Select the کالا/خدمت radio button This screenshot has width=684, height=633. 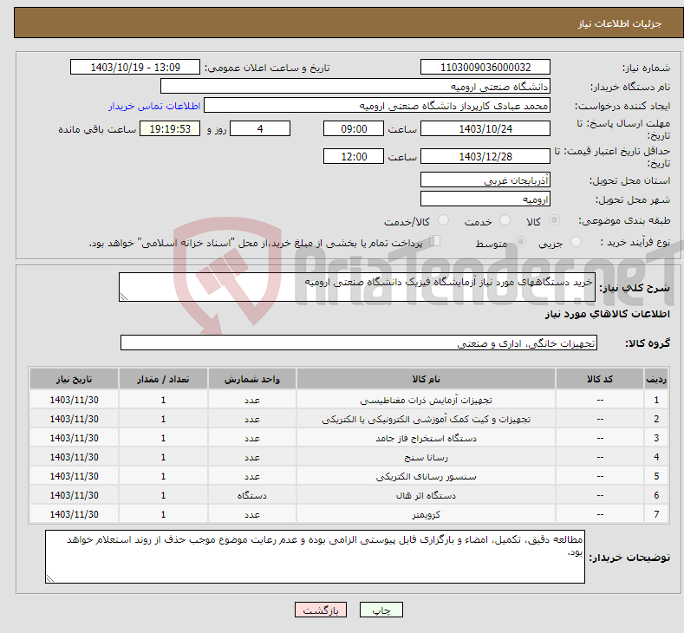[x=443, y=220]
